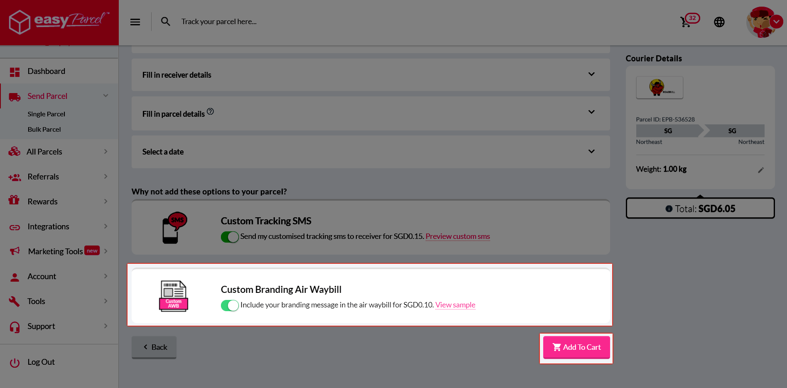Open the Marketing Tools megaphone icon

coord(14,251)
